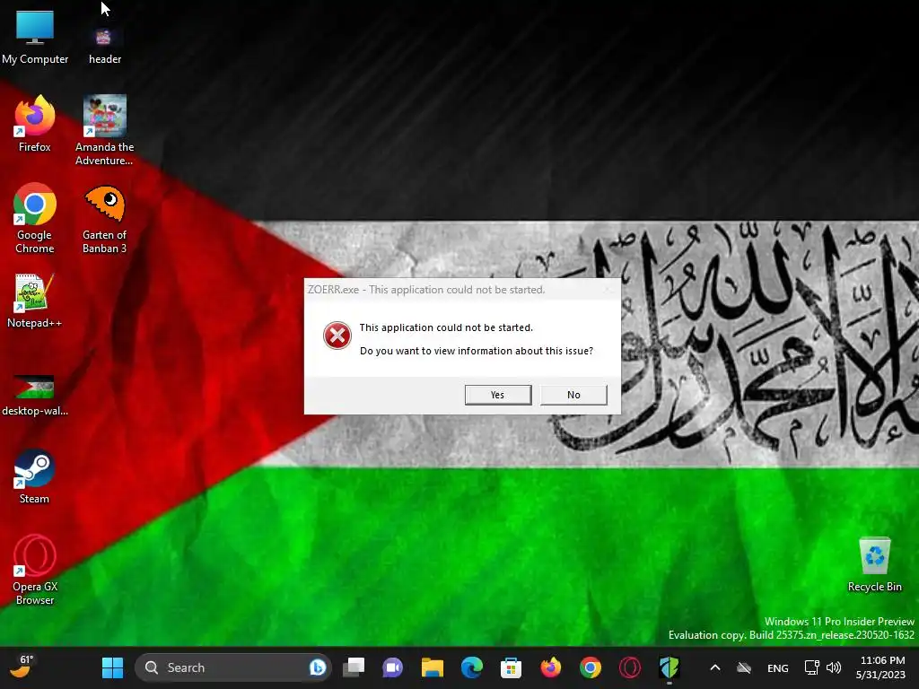Image resolution: width=919 pixels, height=689 pixels.
Task: Click Yes in the ZOERR.exe dialog
Action: pos(497,395)
